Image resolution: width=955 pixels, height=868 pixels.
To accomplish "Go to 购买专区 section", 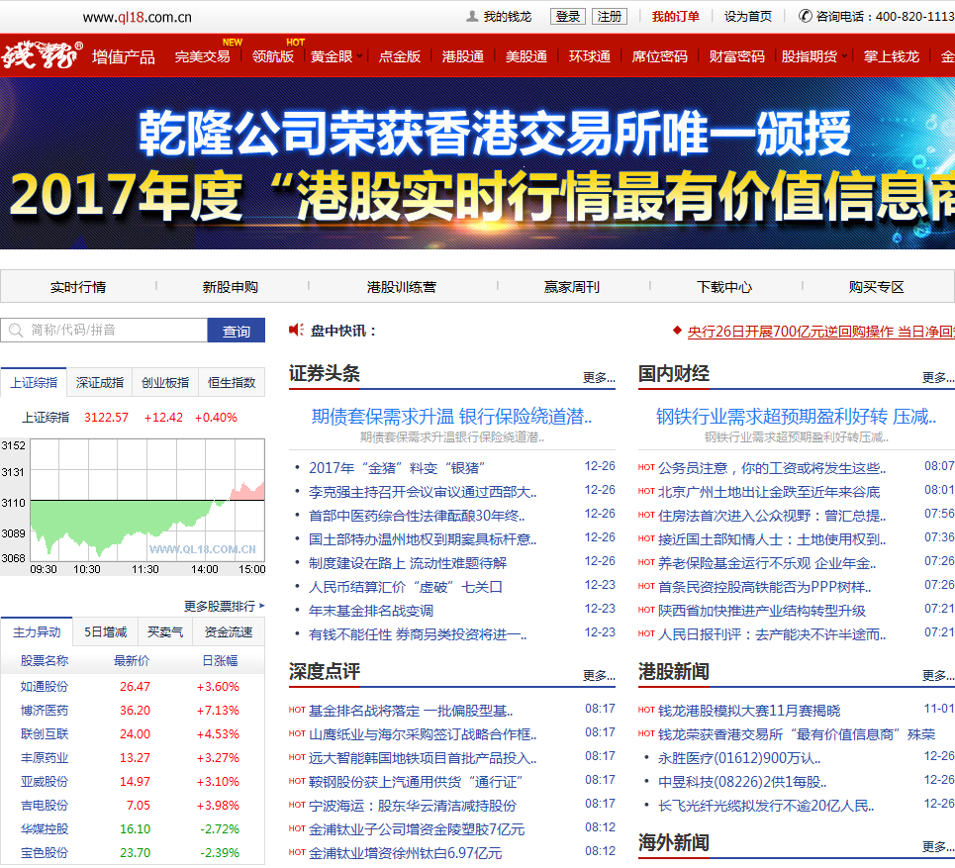I will pyautogui.click(x=877, y=287).
